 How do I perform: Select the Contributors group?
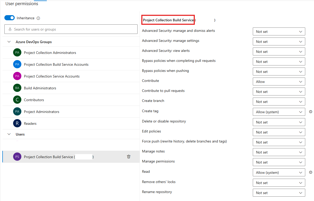(71, 100)
